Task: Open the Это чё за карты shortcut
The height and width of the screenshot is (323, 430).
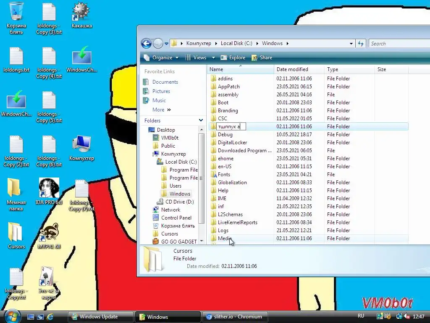Action: [x=49, y=283]
